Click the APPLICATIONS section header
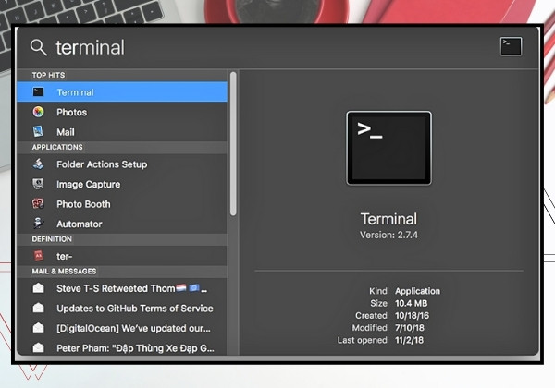This screenshot has width=555, height=388. tap(57, 147)
